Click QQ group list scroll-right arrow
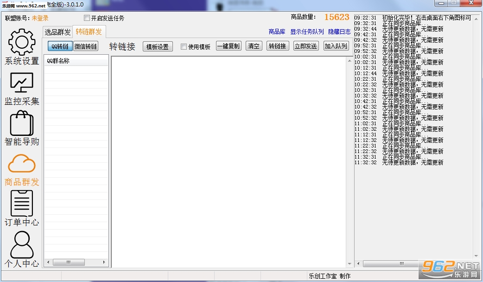Screen dimensions: 483x282 click(x=104, y=262)
